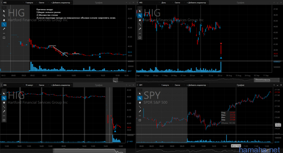Screen dimensions: 283x153
Task: Select the pointer tool in SPY chart
Action: pos(140,94)
